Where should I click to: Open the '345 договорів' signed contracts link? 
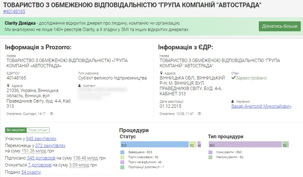coord(41,158)
